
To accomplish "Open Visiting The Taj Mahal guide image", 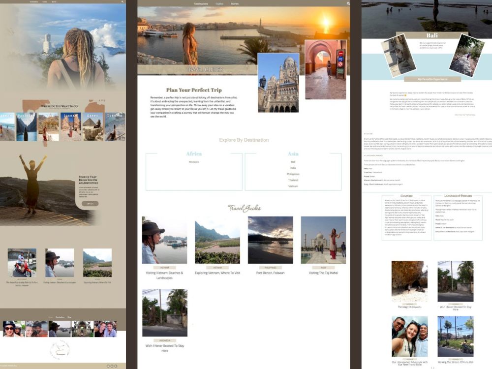I will click(323, 240).
